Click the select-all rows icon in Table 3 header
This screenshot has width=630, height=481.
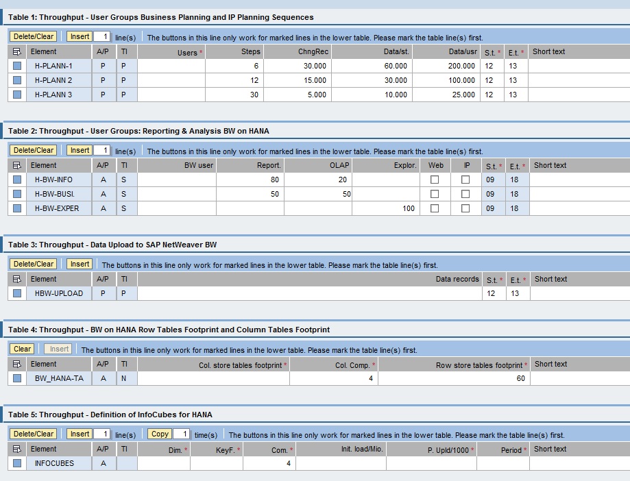[x=16, y=278]
